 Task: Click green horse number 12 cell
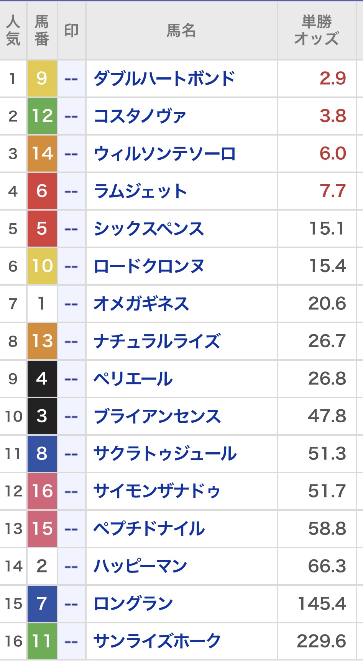point(42,116)
